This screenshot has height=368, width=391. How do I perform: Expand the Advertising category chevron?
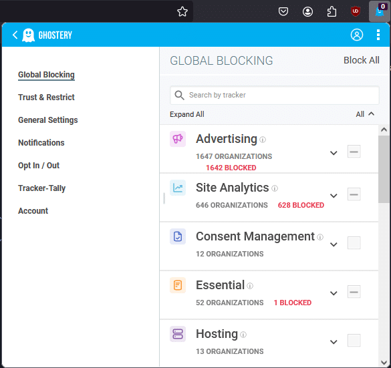[x=334, y=153]
